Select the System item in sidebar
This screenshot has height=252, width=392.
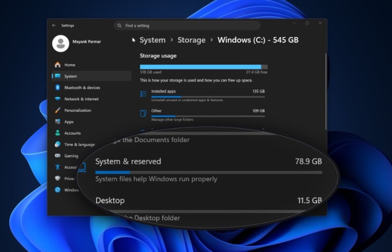[92, 76]
